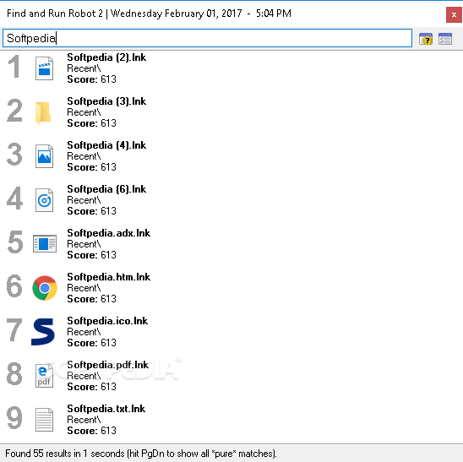The width and height of the screenshot is (463, 462).
Task: Click result number 6 digit
Action: [14, 286]
